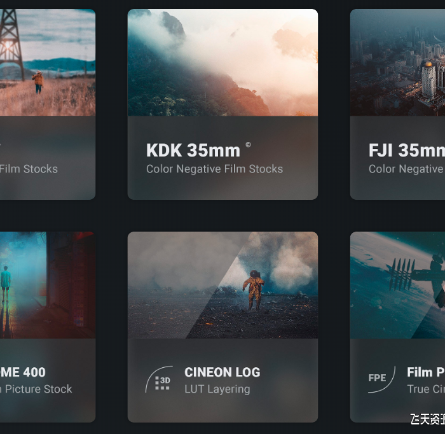The width and height of the screenshot is (445, 434).
Task: Open the foggy street image above 400 Picture Stock
Action: 48,285
